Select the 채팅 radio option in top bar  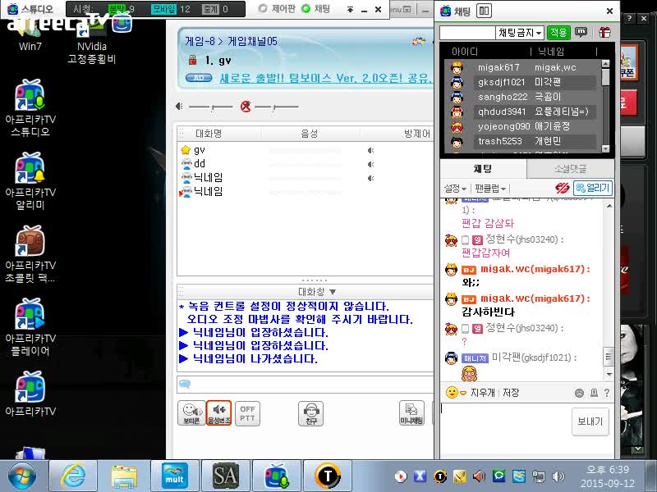coord(306,9)
